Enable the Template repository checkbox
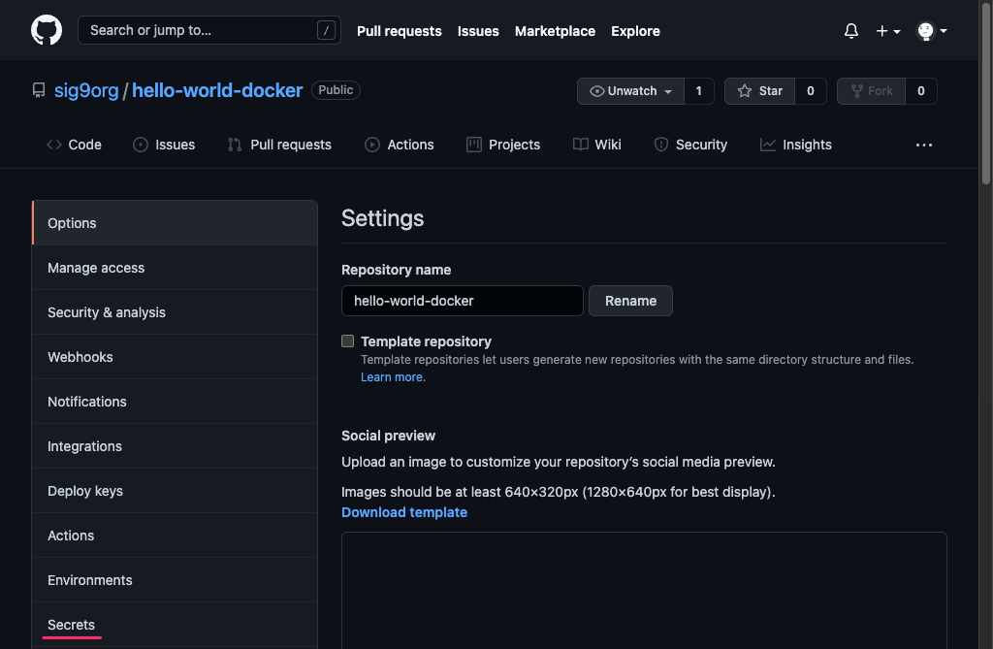 (348, 341)
